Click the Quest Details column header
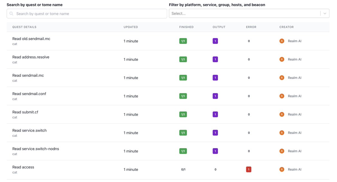This screenshot has height=182, width=337. point(24,27)
